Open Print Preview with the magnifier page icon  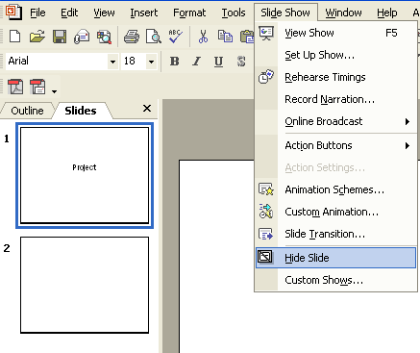tap(154, 37)
